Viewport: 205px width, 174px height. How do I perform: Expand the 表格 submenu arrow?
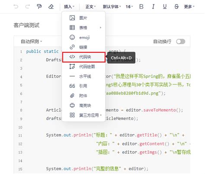click(101, 28)
